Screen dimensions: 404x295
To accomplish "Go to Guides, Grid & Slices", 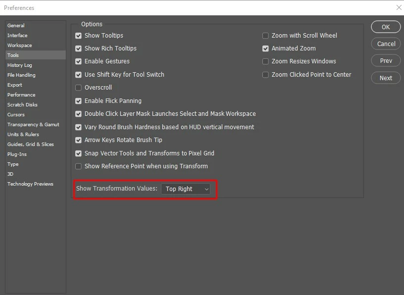I will (36, 145).
